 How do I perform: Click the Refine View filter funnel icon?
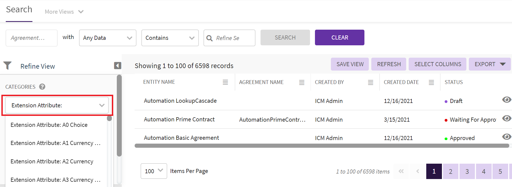tap(7, 66)
